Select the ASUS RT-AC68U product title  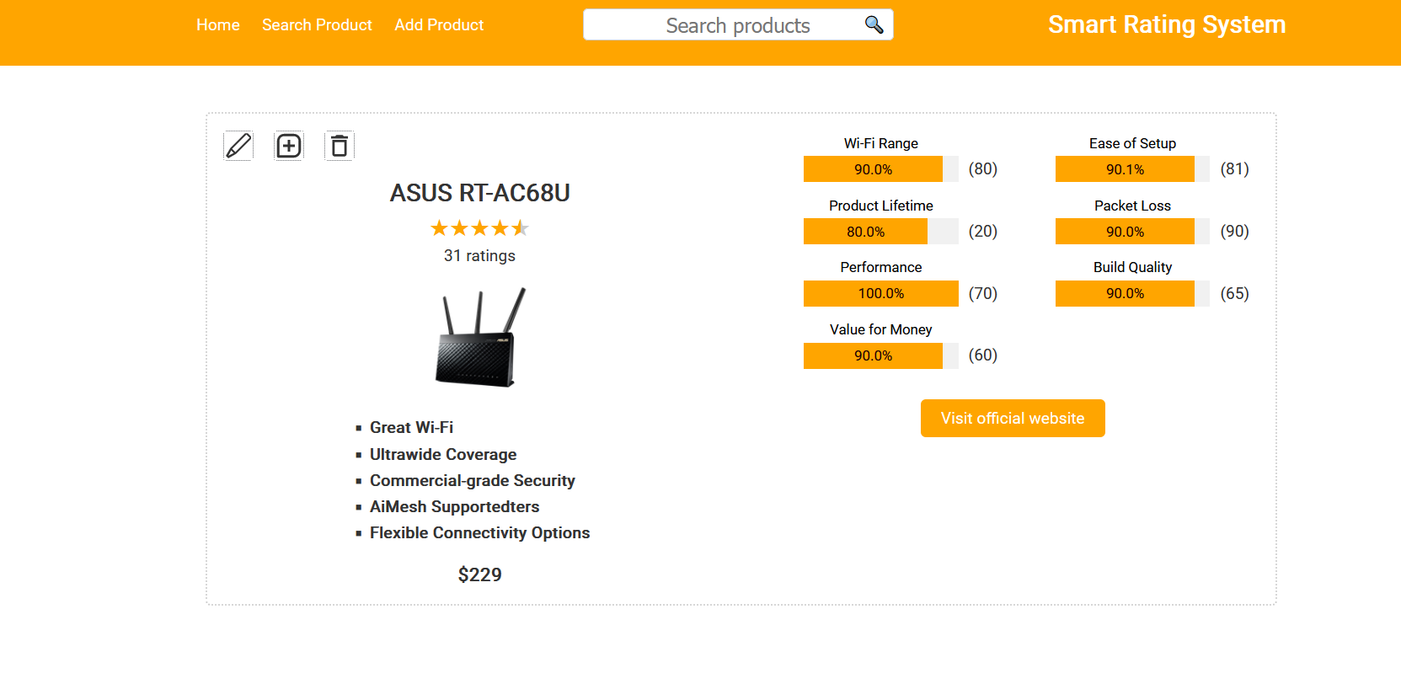(479, 193)
